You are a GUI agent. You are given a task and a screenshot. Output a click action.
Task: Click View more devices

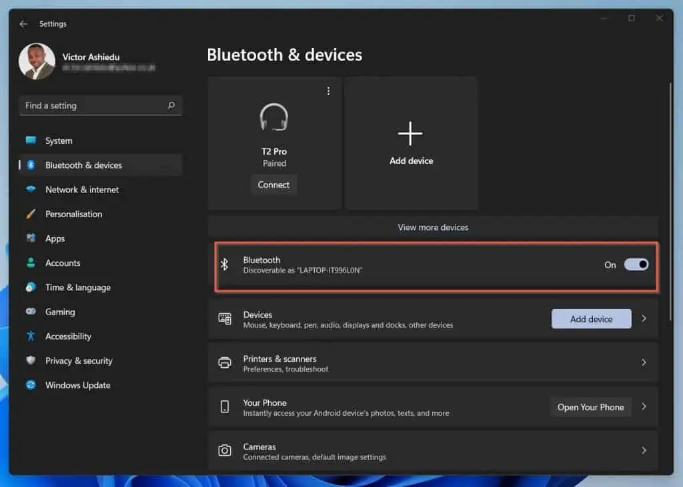click(433, 227)
